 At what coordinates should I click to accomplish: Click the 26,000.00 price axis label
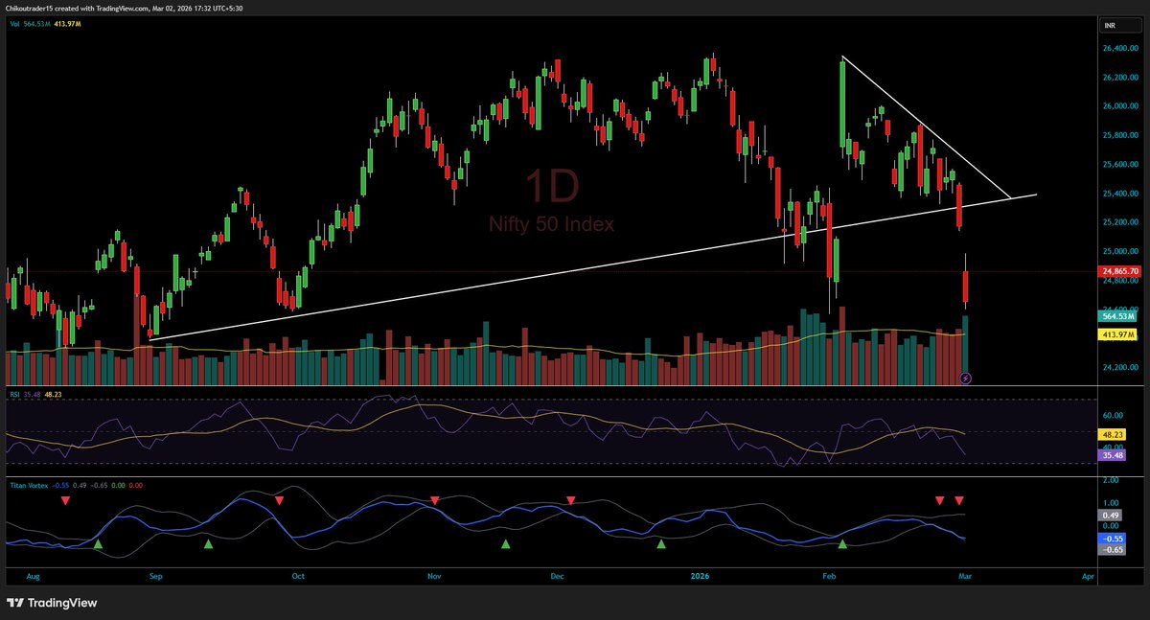point(1119,106)
